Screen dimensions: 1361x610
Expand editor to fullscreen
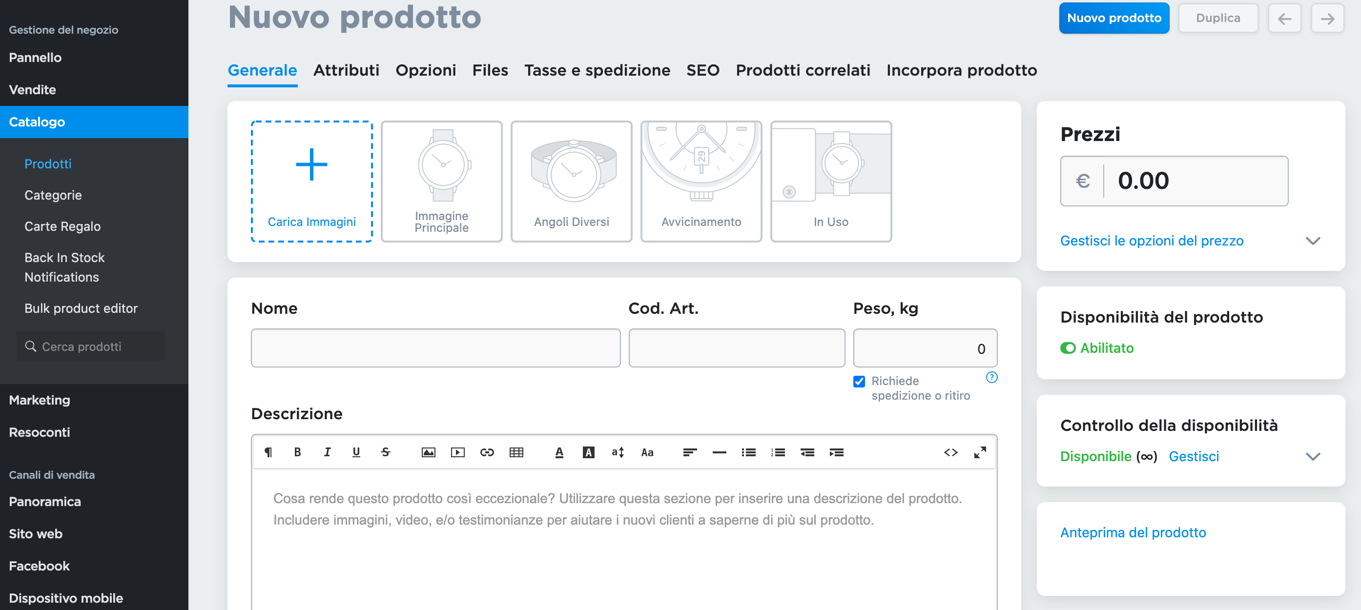tap(980, 452)
